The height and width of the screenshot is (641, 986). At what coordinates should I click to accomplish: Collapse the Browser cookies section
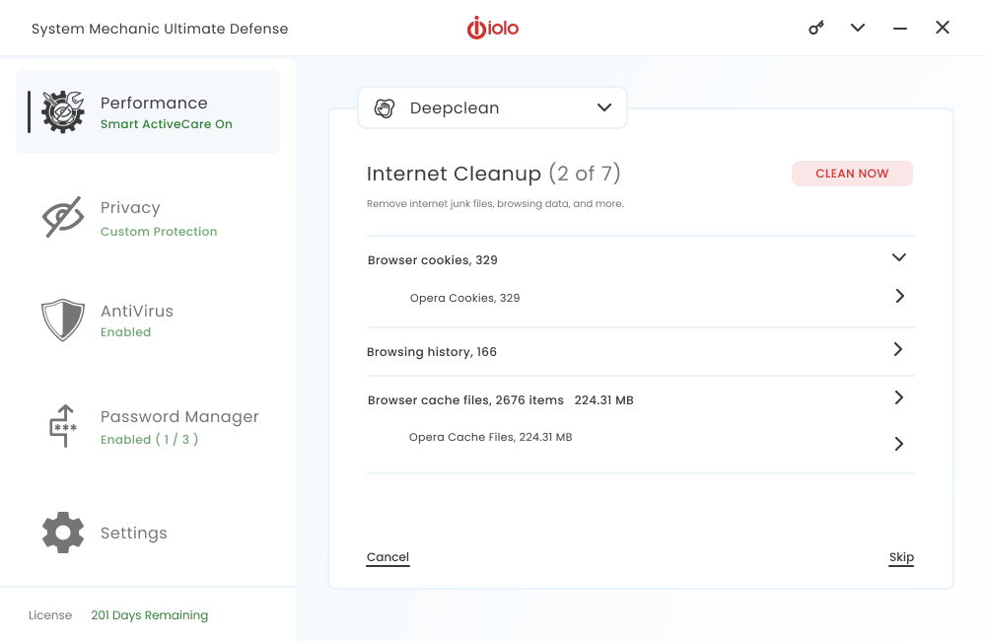(x=898, y=257)
